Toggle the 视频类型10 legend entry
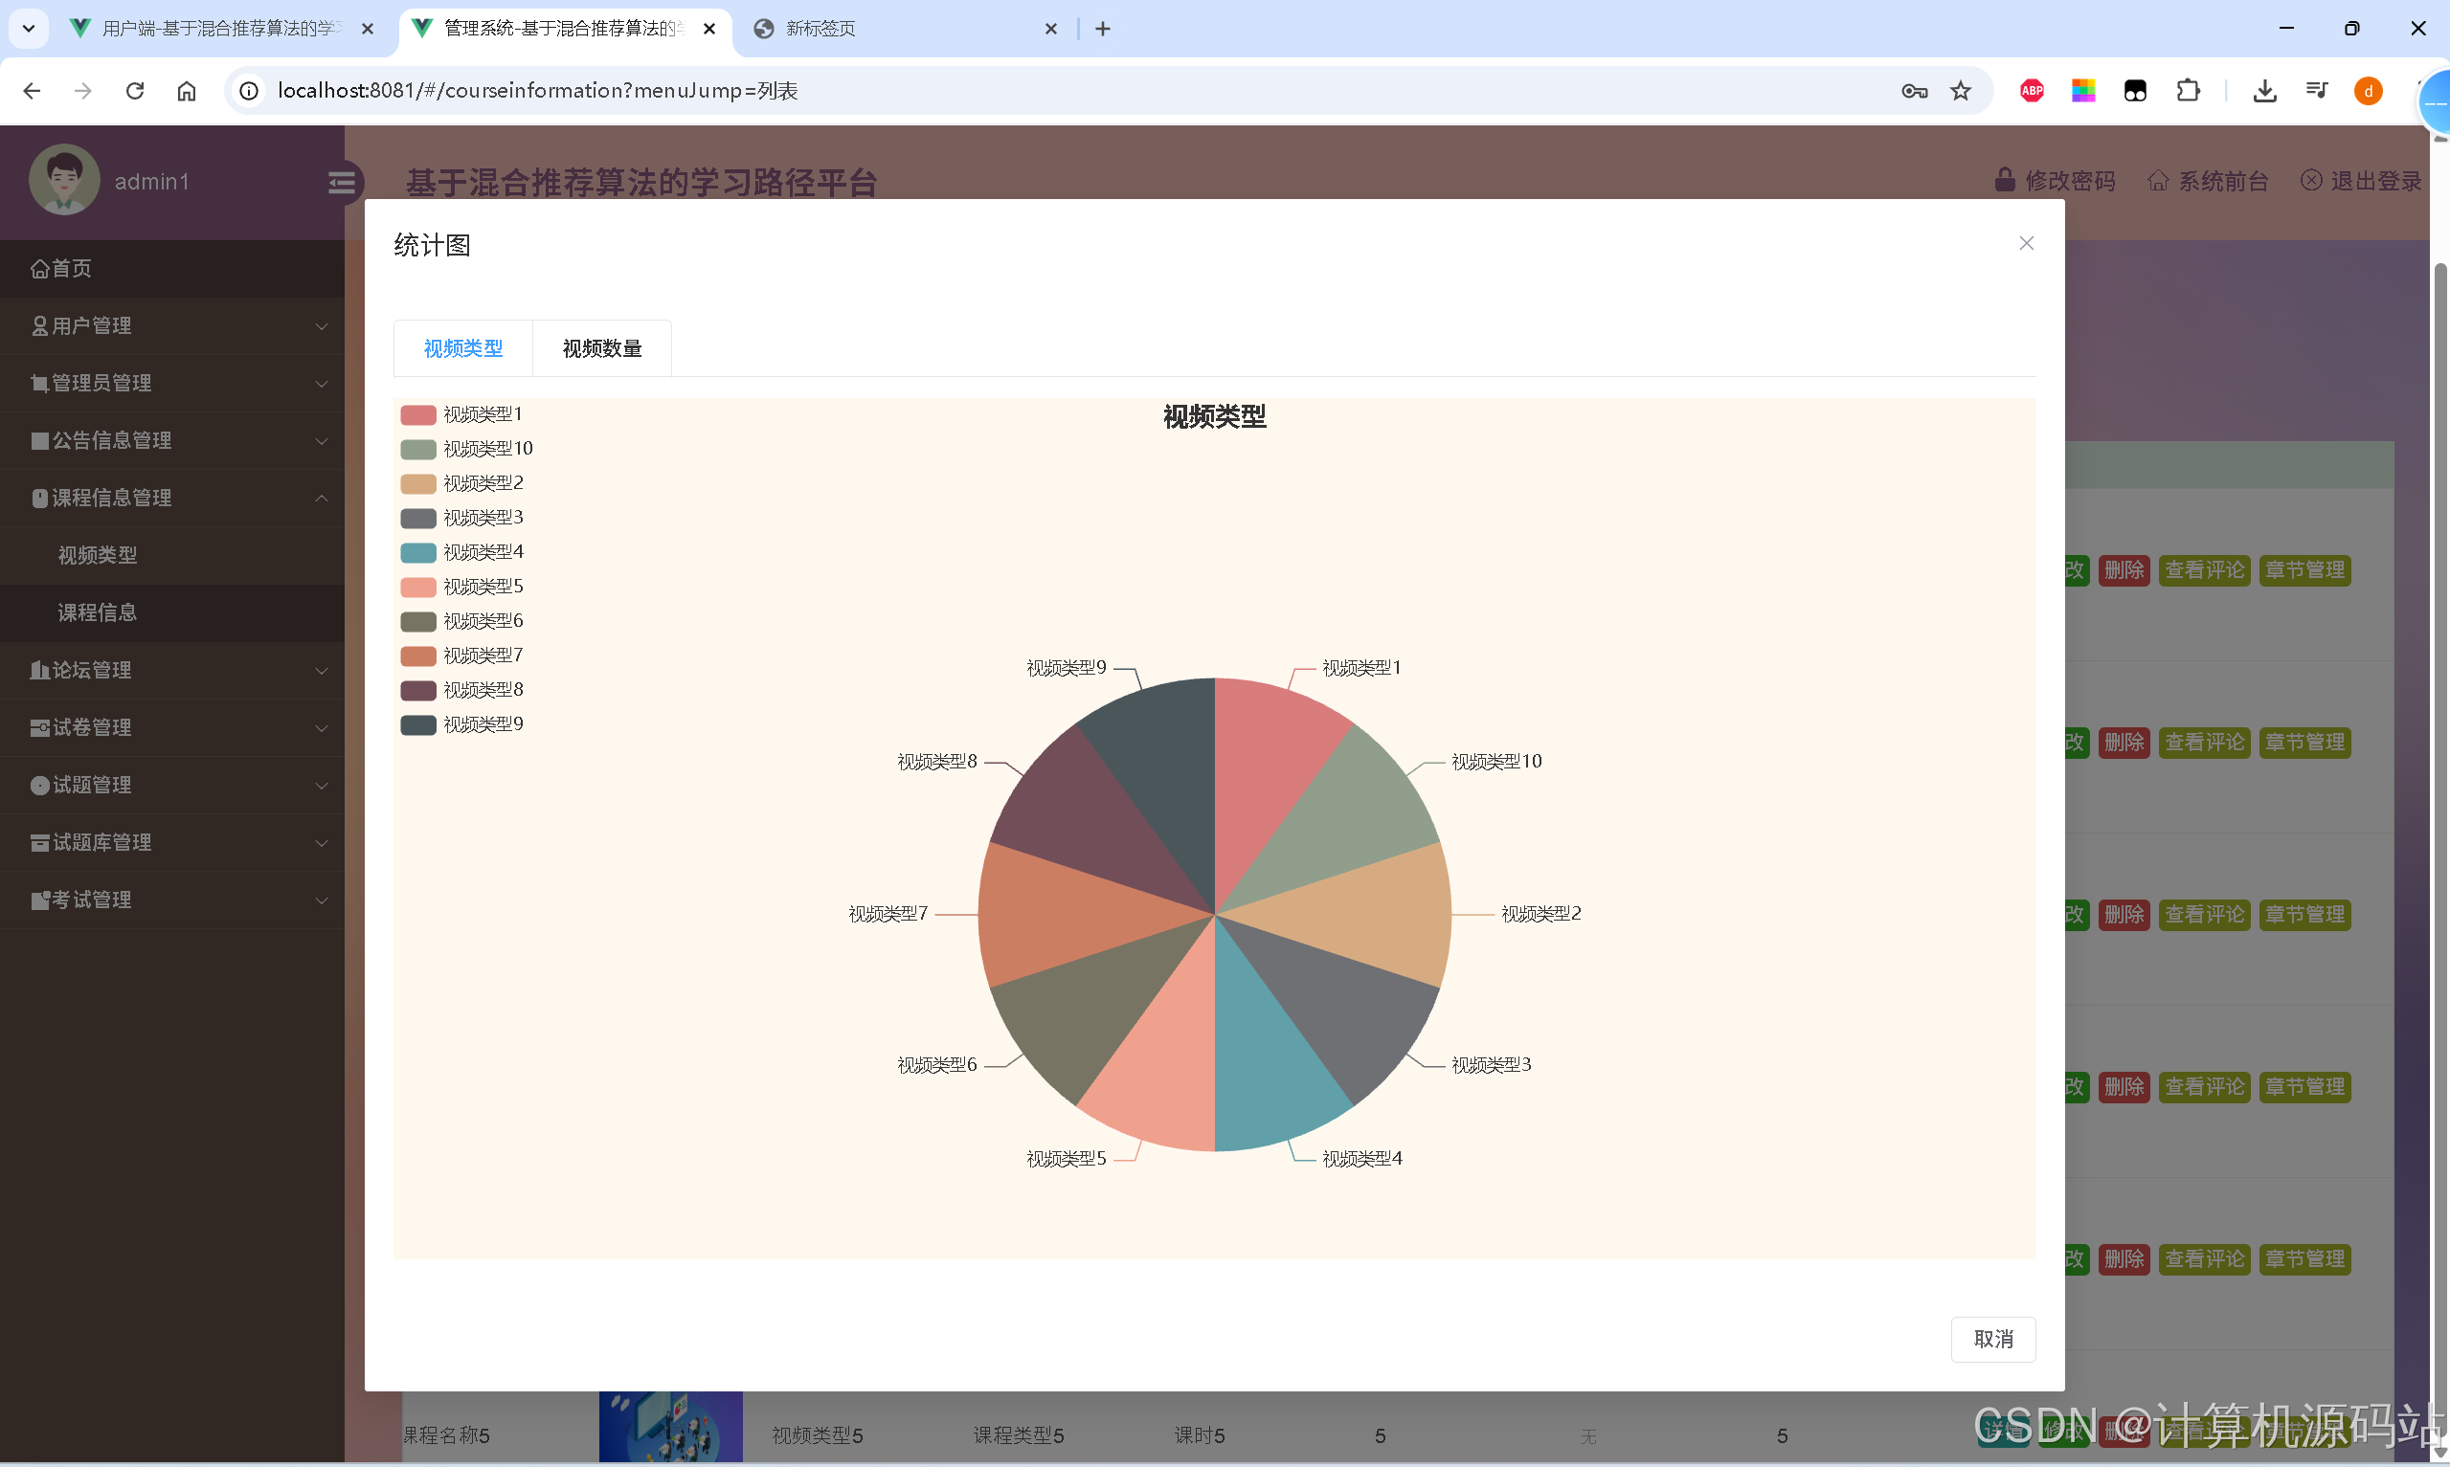Viewport: 2450px width, 1467px height. point(466,449)
